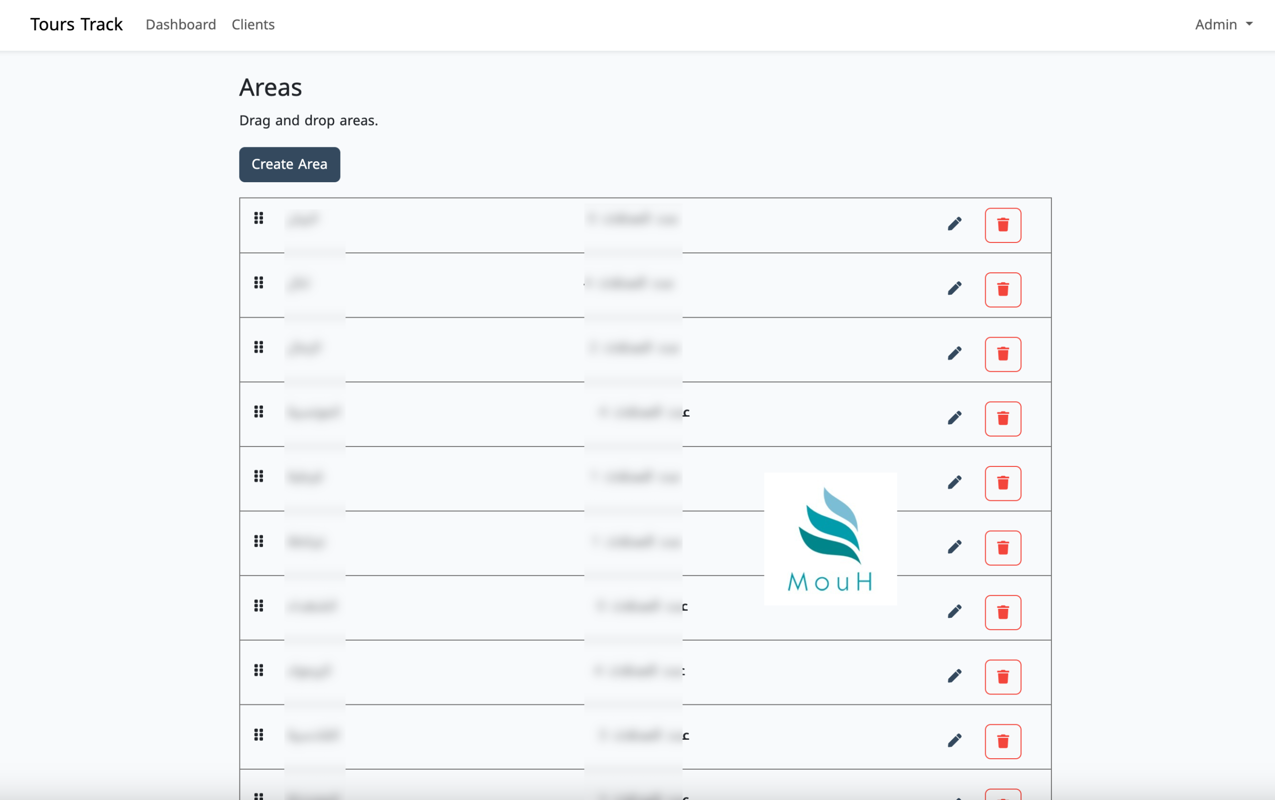Click the ninth row's drag handle
This screenshot has height=800, width=1275.
(258, 734)
